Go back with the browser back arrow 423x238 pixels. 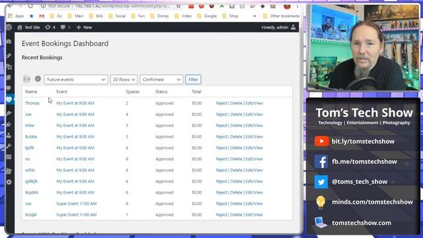(x=11, y=6)
